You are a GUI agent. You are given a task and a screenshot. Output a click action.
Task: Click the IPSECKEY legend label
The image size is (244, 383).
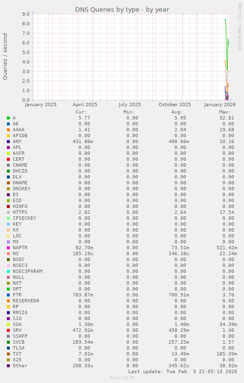point(25,218)
